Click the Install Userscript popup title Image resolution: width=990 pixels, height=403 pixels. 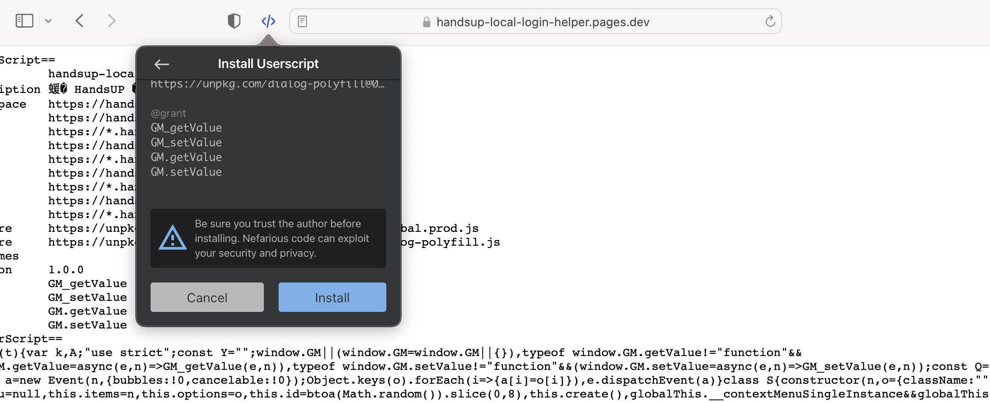[268, 64]
